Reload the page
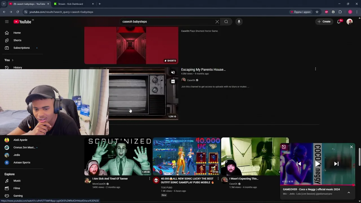361x203 pixels. (x=17, y=12)
